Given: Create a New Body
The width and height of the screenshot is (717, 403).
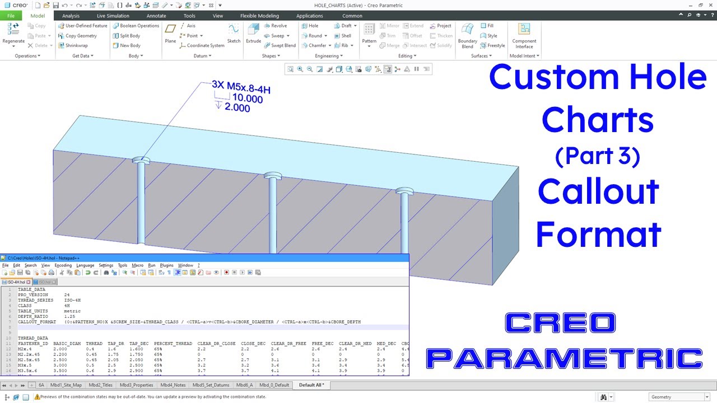Looking at the screenshot, I should tap(126, 46).
